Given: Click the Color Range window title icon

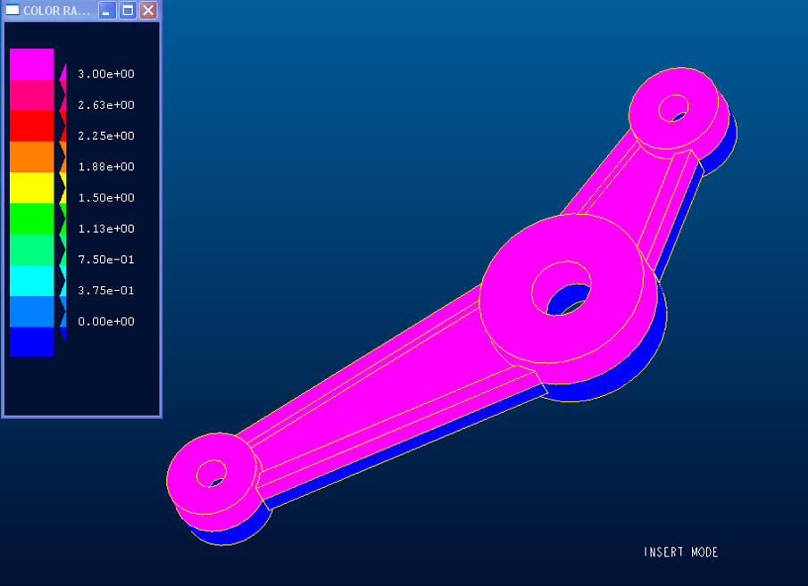Looking at the screenshot, I should (12, 10).
